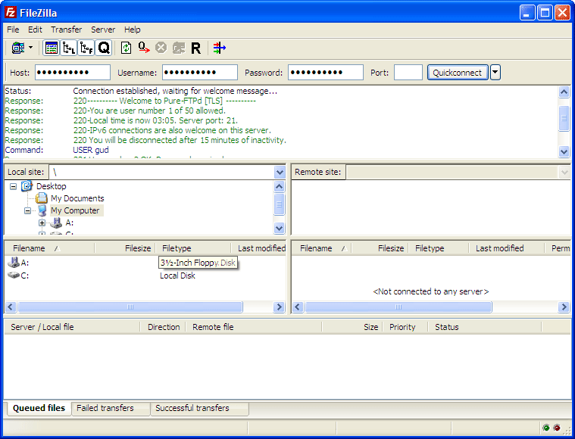Open Quickconnect history dropdown
This screenshot has height=439, width=575.
point(495,73)
